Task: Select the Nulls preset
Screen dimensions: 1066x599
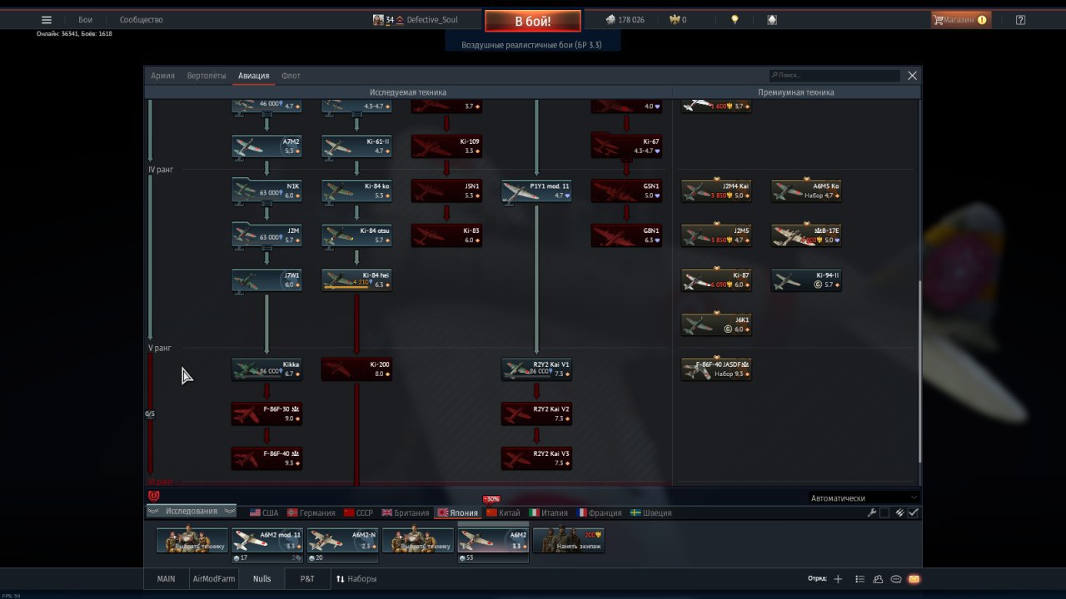Action: pyautogui.click(x=262, y=579)
